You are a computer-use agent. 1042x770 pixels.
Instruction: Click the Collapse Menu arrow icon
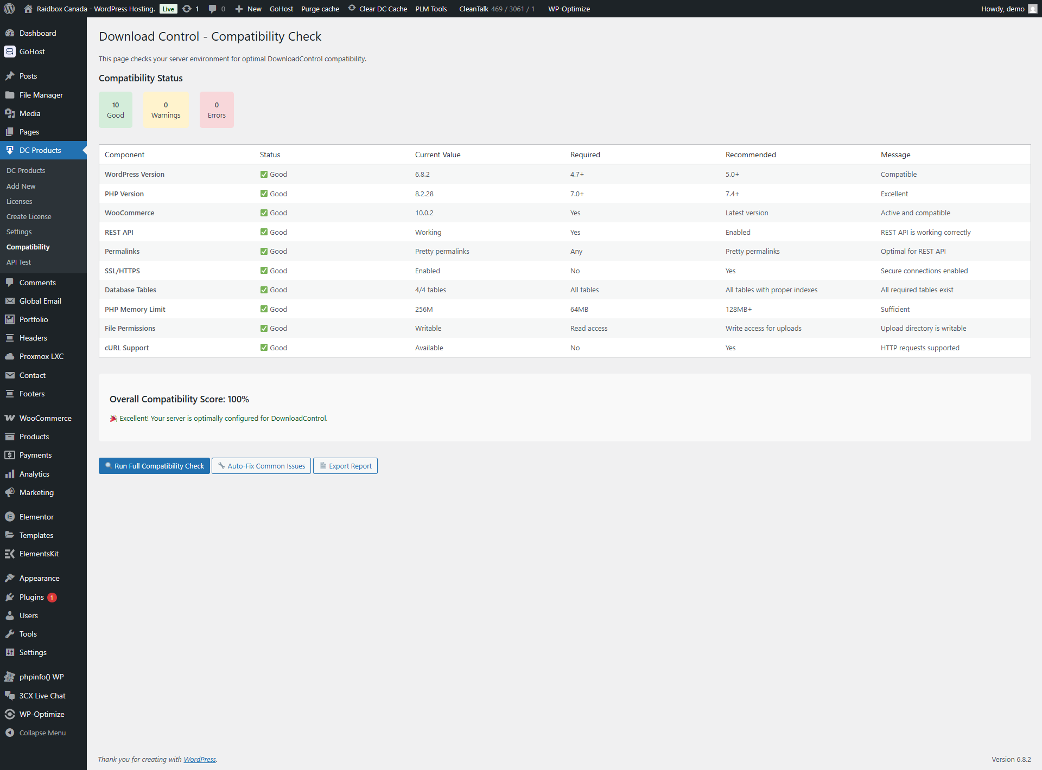pyautogui.click(x=10, y=733)
